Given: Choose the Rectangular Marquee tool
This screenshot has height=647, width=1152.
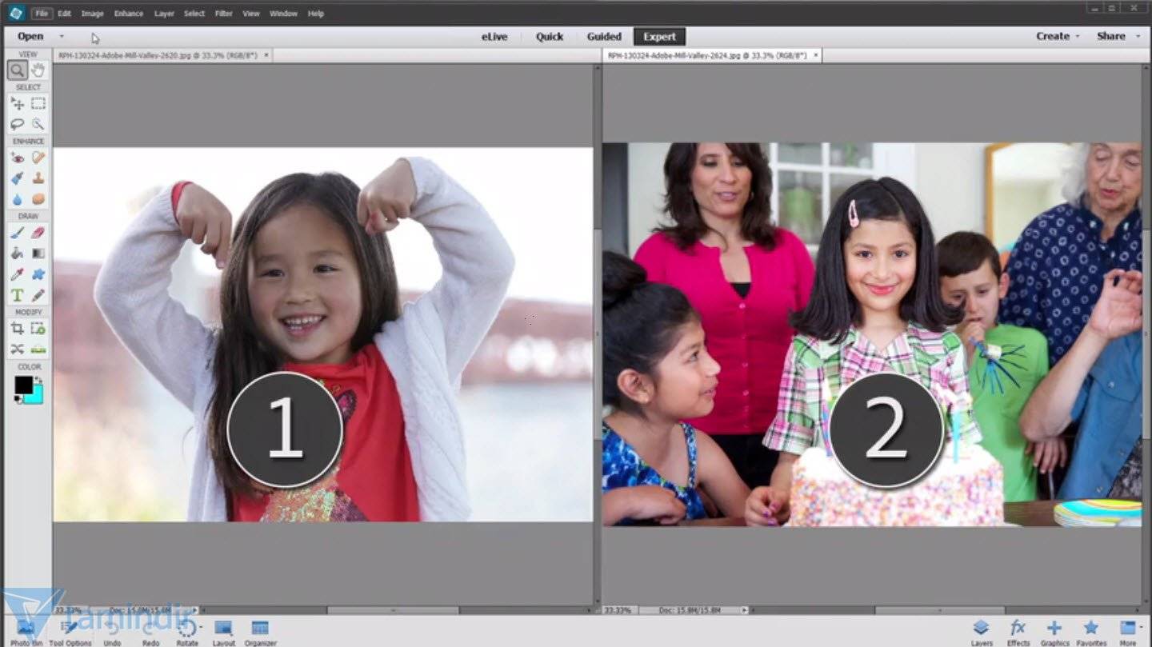Looking at the screenshot, I should pyautogui.click(x=38, y=103).
